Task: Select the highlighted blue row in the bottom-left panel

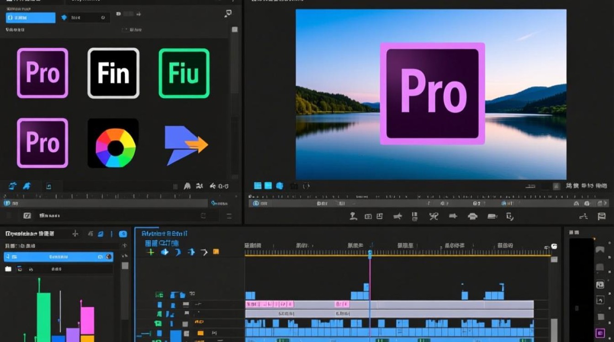Action: (x=58, y=257)
